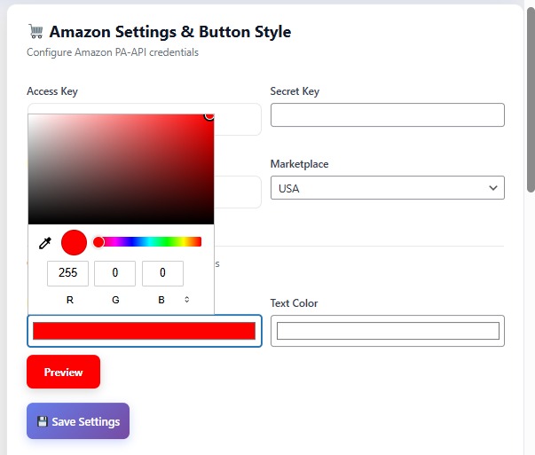
Task: Click the Save Settings button
Action: [x=78, y=421]
